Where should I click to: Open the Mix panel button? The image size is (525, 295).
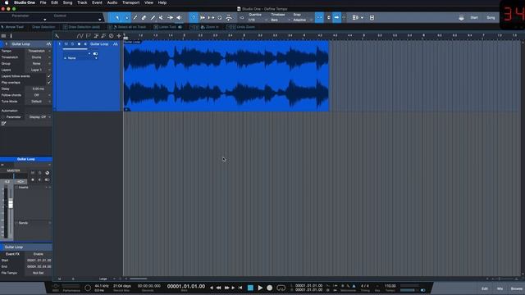tap(500, 288)
